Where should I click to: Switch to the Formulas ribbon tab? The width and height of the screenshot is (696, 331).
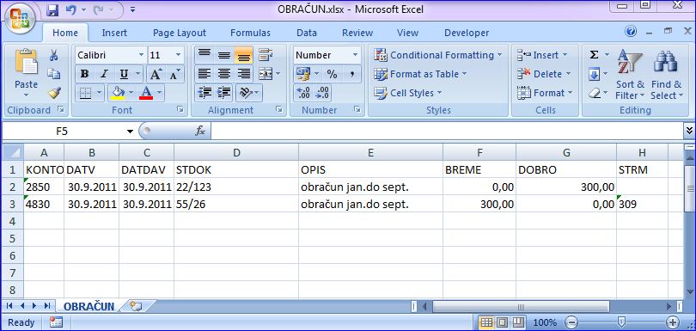pyautogui.click(x=250, y=33)
